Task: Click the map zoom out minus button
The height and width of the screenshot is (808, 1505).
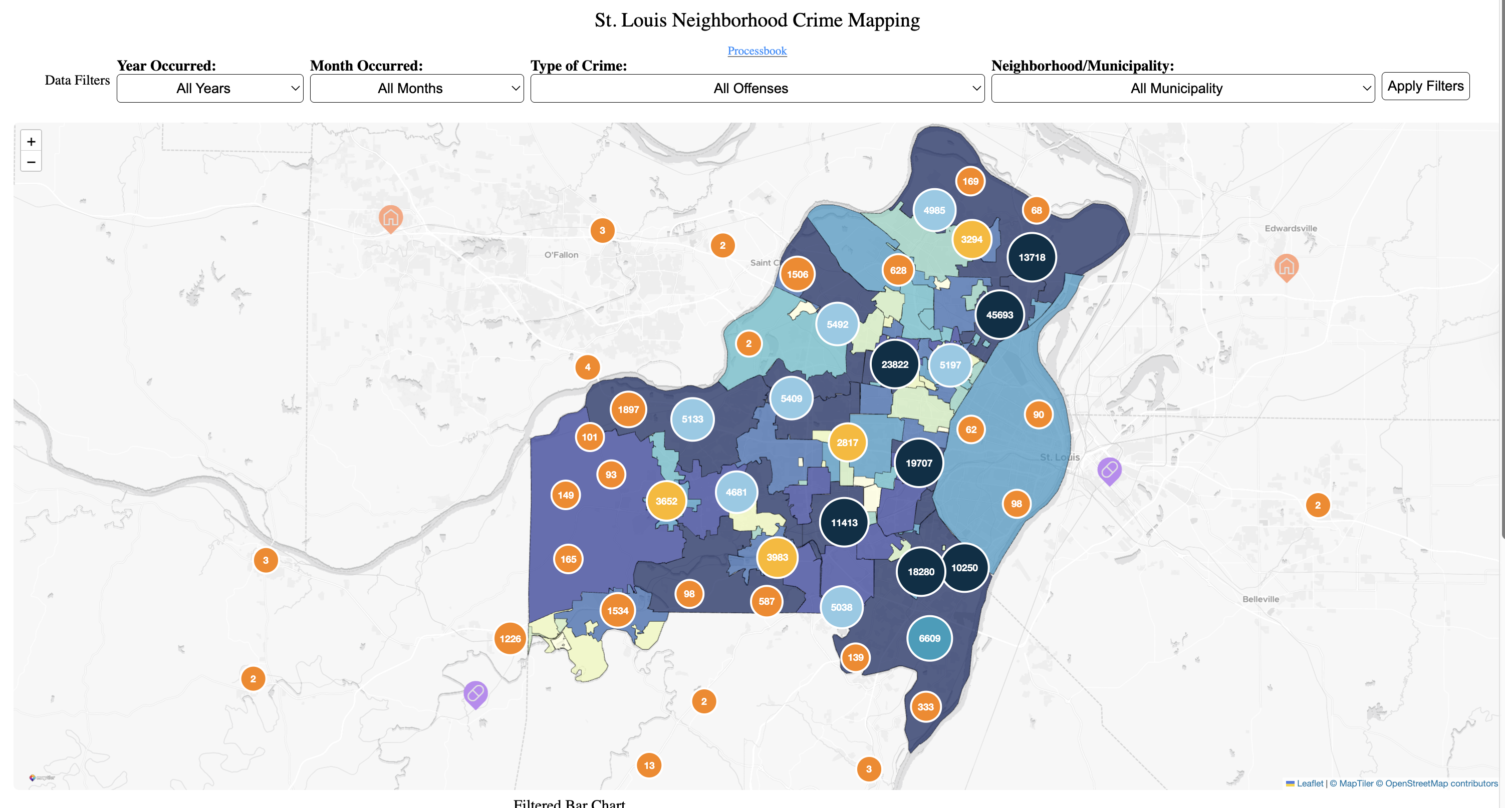Action: 31,162
